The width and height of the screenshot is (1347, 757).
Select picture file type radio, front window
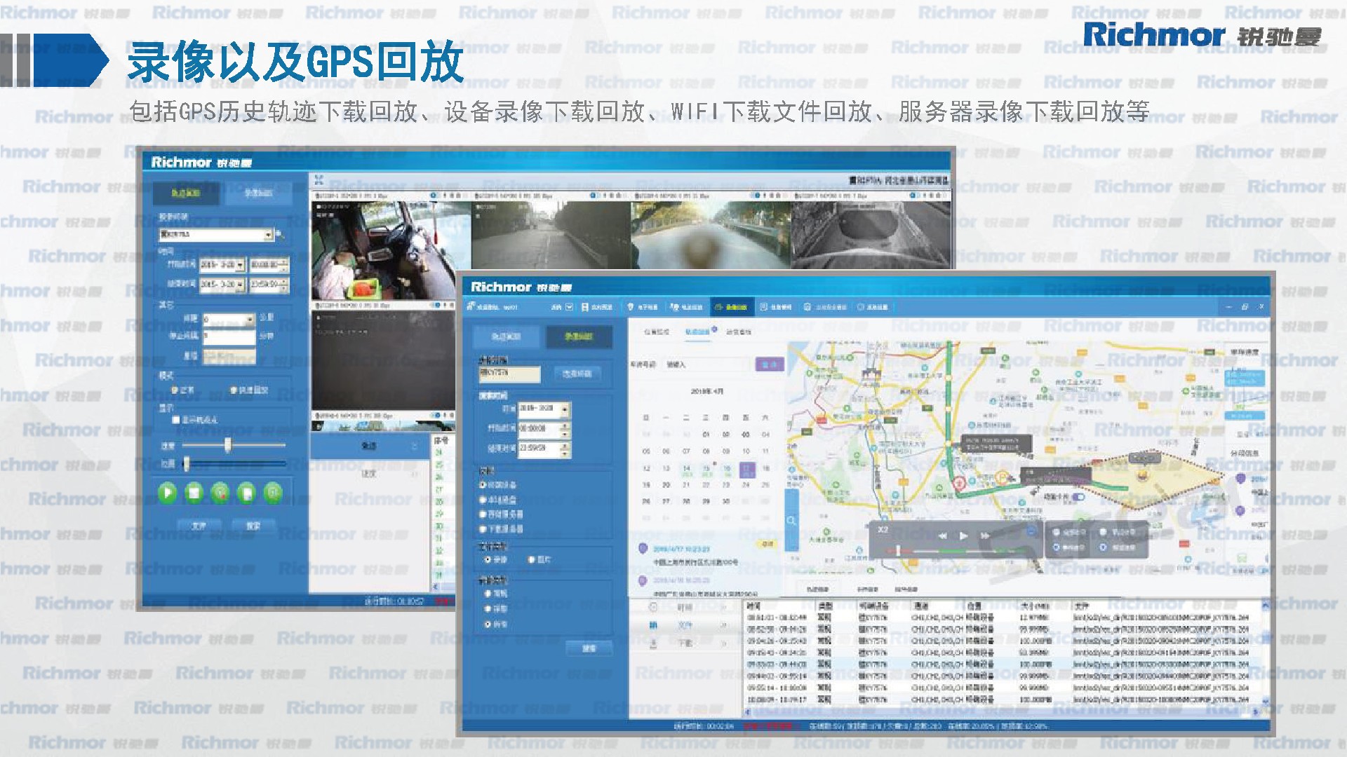coord(532,559)
